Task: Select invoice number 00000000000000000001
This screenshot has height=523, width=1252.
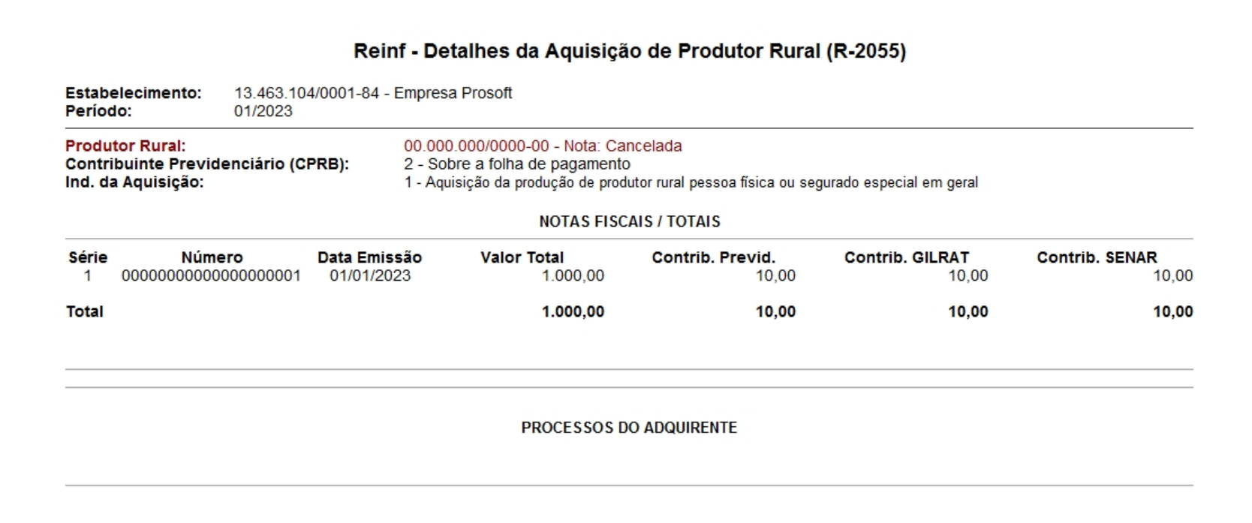Action: (x=211, y=275)
